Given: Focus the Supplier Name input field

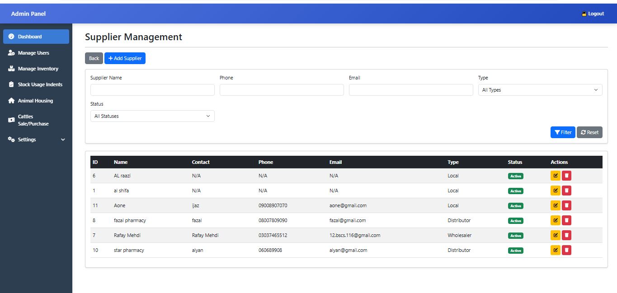Looking at the screenshot, I should tap(152, 90).
